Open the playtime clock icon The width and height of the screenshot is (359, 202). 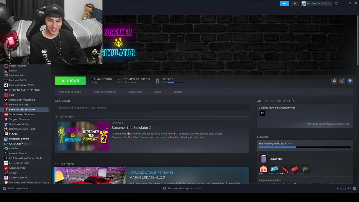click(x=120, y=81)
